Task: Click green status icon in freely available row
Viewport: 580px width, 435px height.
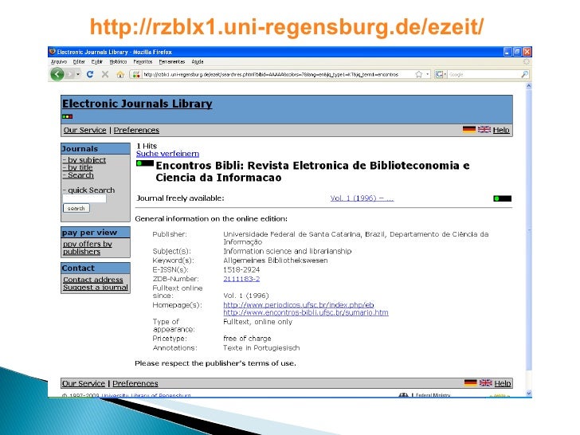Action: [x=502, y=198]
